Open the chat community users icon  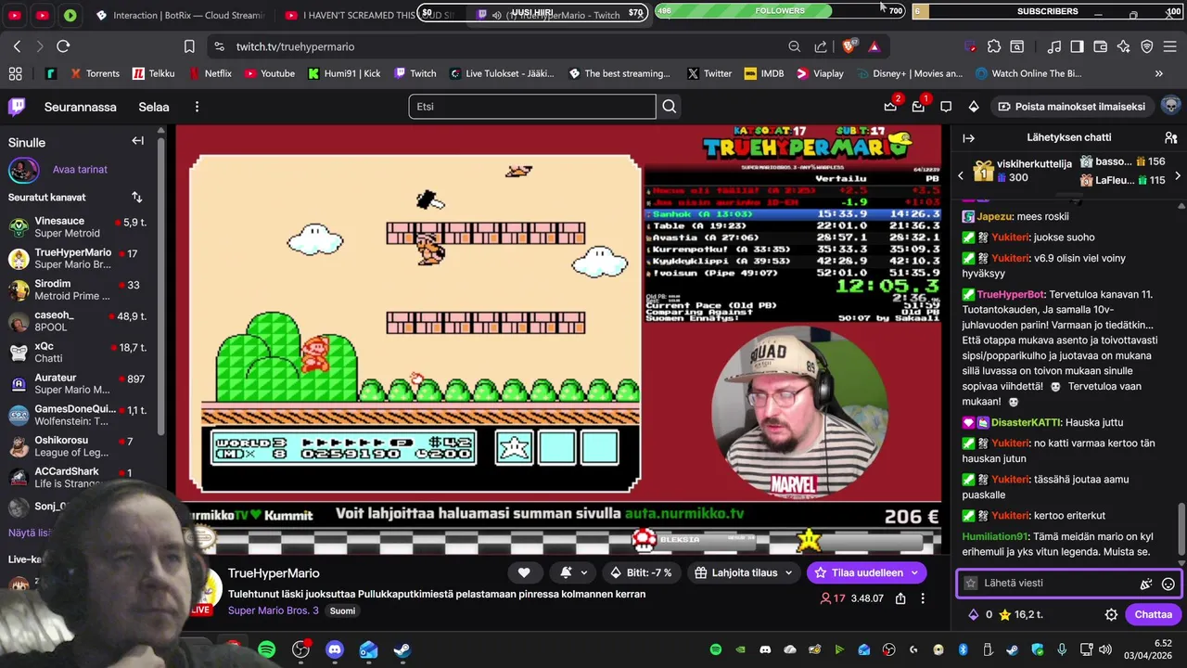click(1170, 137)
